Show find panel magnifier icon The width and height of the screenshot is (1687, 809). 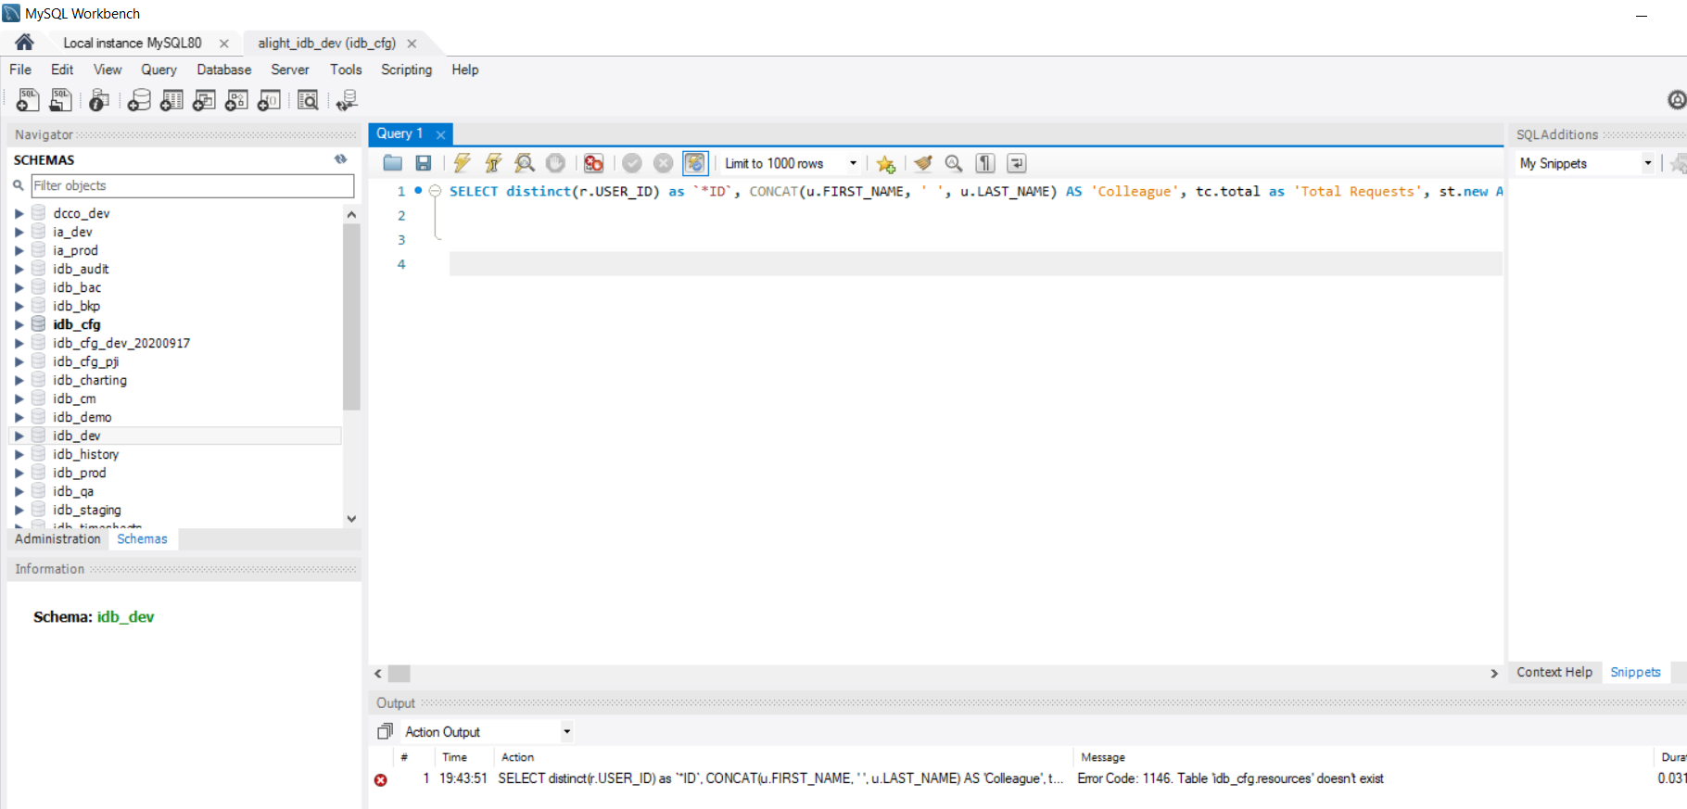953,163
